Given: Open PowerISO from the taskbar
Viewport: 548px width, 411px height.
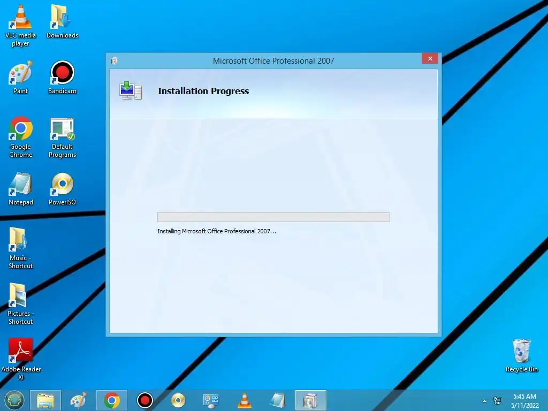Looking at the screenshot, I should 178,400.
